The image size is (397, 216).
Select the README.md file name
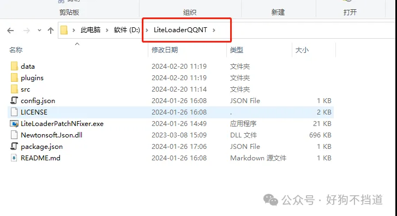pos(40,158)
